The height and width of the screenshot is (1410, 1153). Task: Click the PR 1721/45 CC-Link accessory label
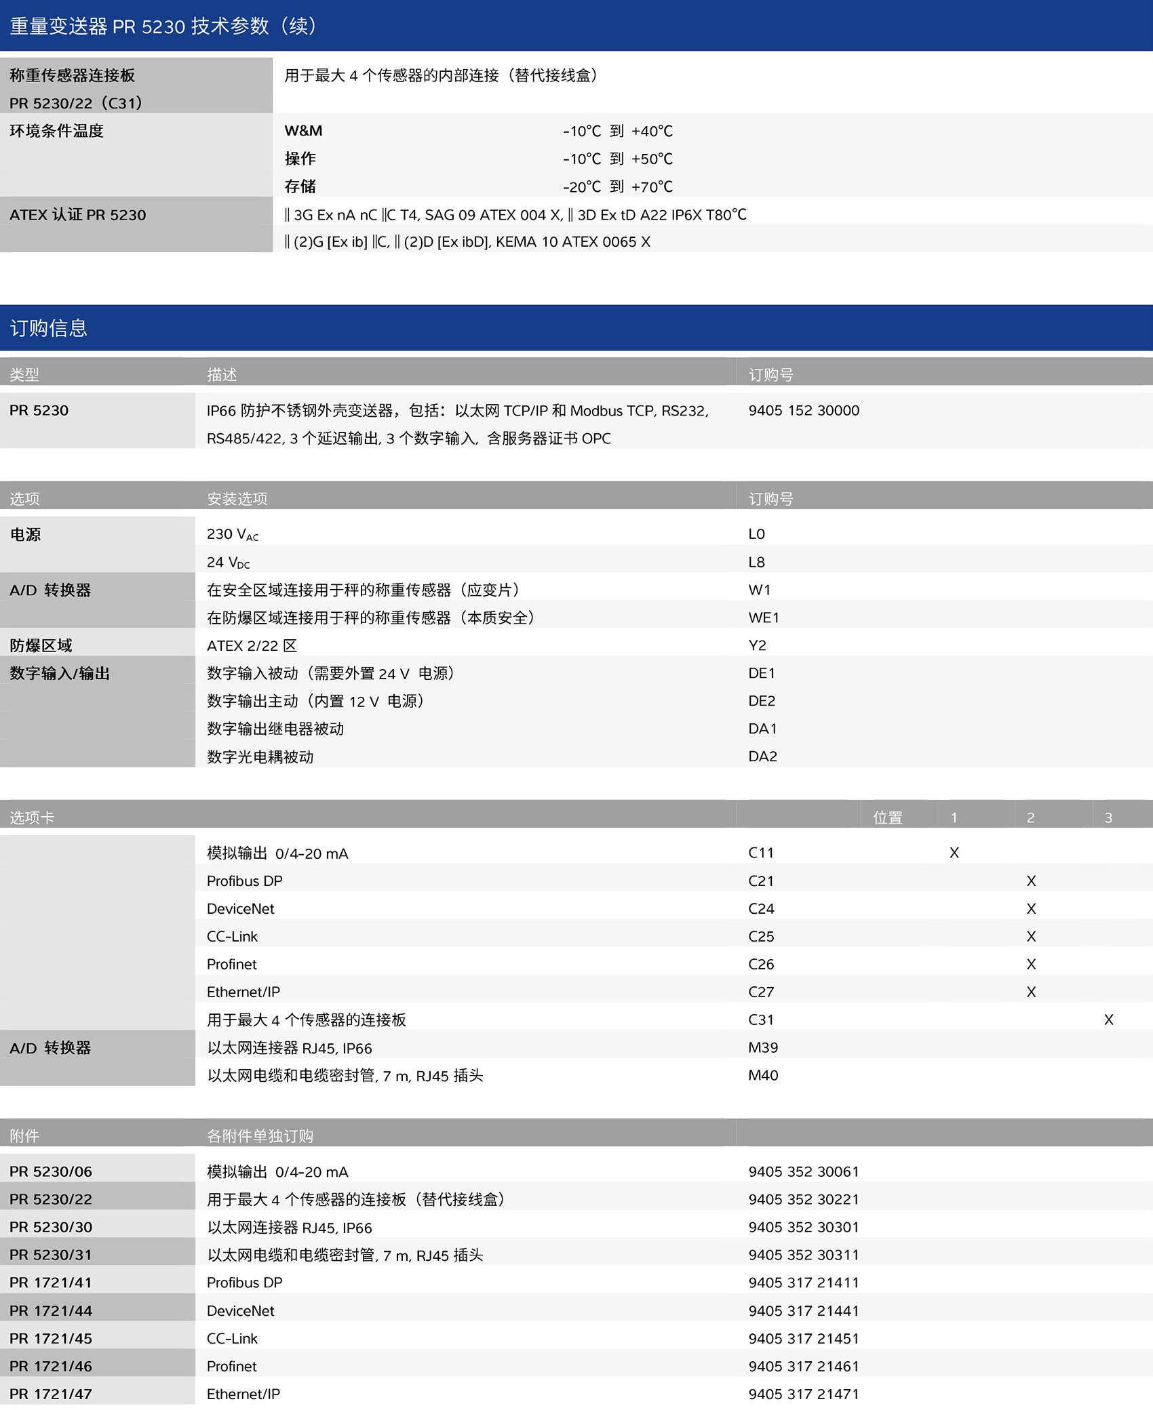51,1338
